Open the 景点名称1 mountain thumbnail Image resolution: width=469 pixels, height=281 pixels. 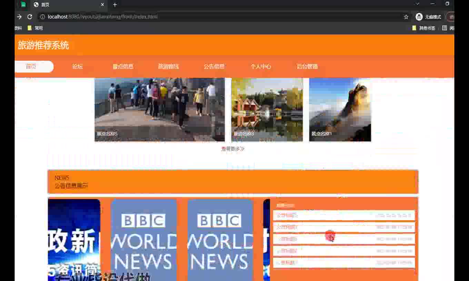(340, 110)
